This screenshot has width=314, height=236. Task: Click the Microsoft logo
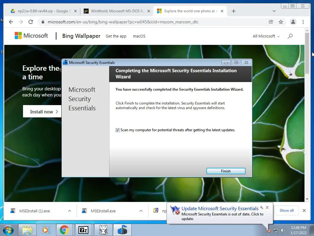pyautogui.click(x=31, y=36)
